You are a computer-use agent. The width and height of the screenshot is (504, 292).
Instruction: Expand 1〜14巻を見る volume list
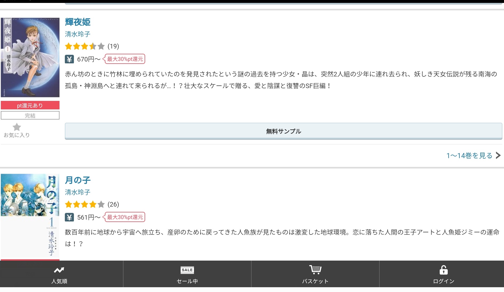click(469, 156)
